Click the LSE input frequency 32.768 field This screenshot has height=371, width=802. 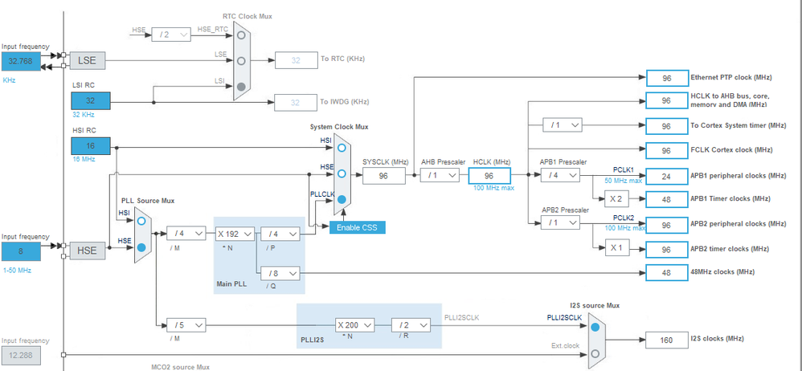(x=22, y=61)
